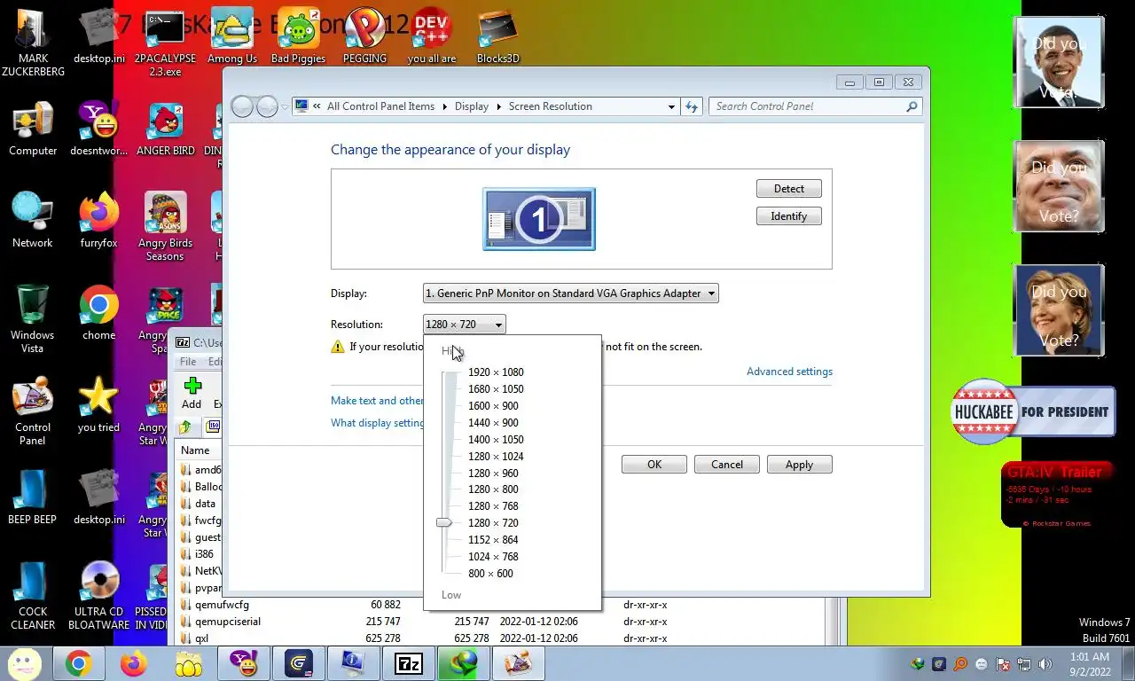Select 1440 × 900 resolution
Viewport: 1135px width, 681px height.
point(493,423)
